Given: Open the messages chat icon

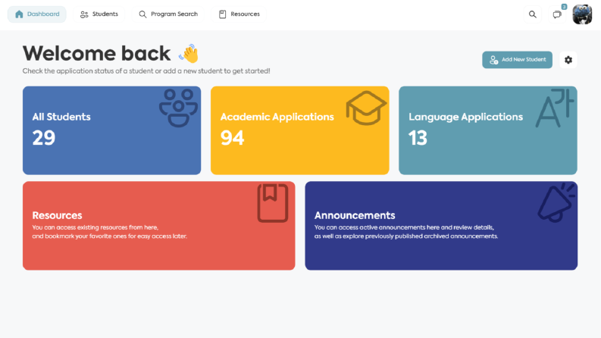Looking at the screenshot, I should pyautogui.click(x=557, y=14).
